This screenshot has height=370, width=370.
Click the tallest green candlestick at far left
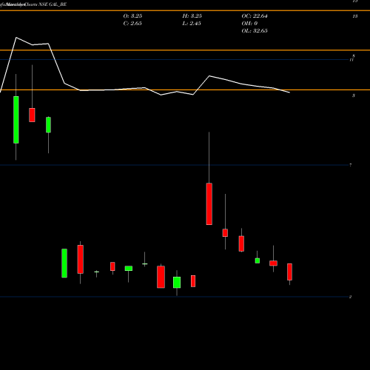pos(16,120)
